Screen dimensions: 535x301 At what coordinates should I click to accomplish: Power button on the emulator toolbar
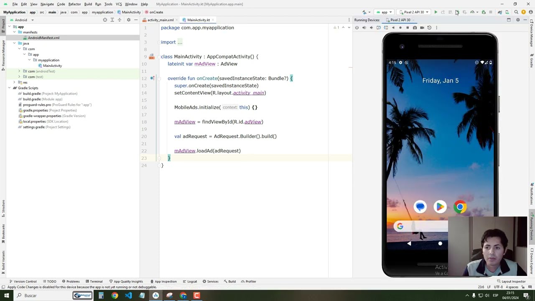click(357, 28)
